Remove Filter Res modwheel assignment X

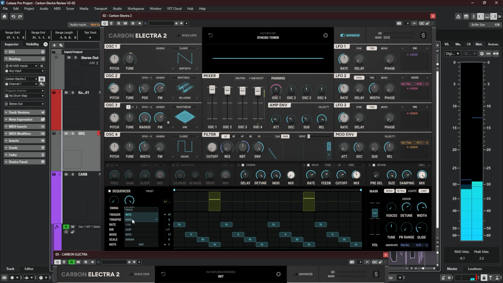(x=427, y=245)
